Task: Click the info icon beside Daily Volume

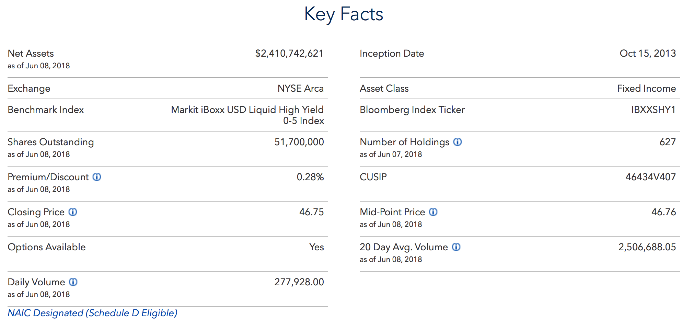Action: [73, 282]
